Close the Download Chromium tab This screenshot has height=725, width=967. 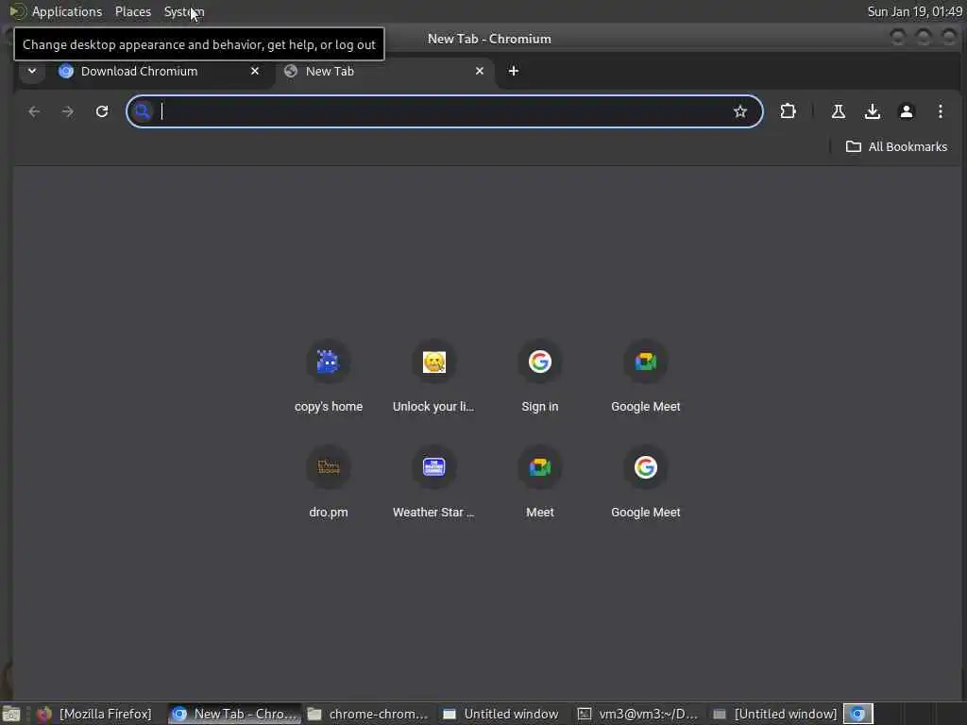point(255,71)
